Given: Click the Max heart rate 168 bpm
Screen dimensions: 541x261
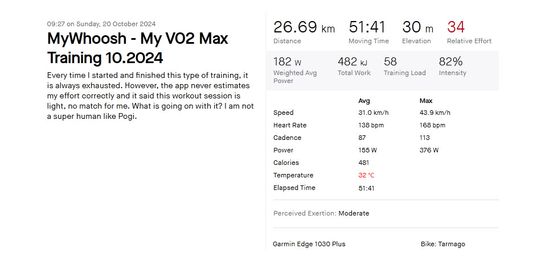Looking at the screenshot, I should tap(432, 125).
